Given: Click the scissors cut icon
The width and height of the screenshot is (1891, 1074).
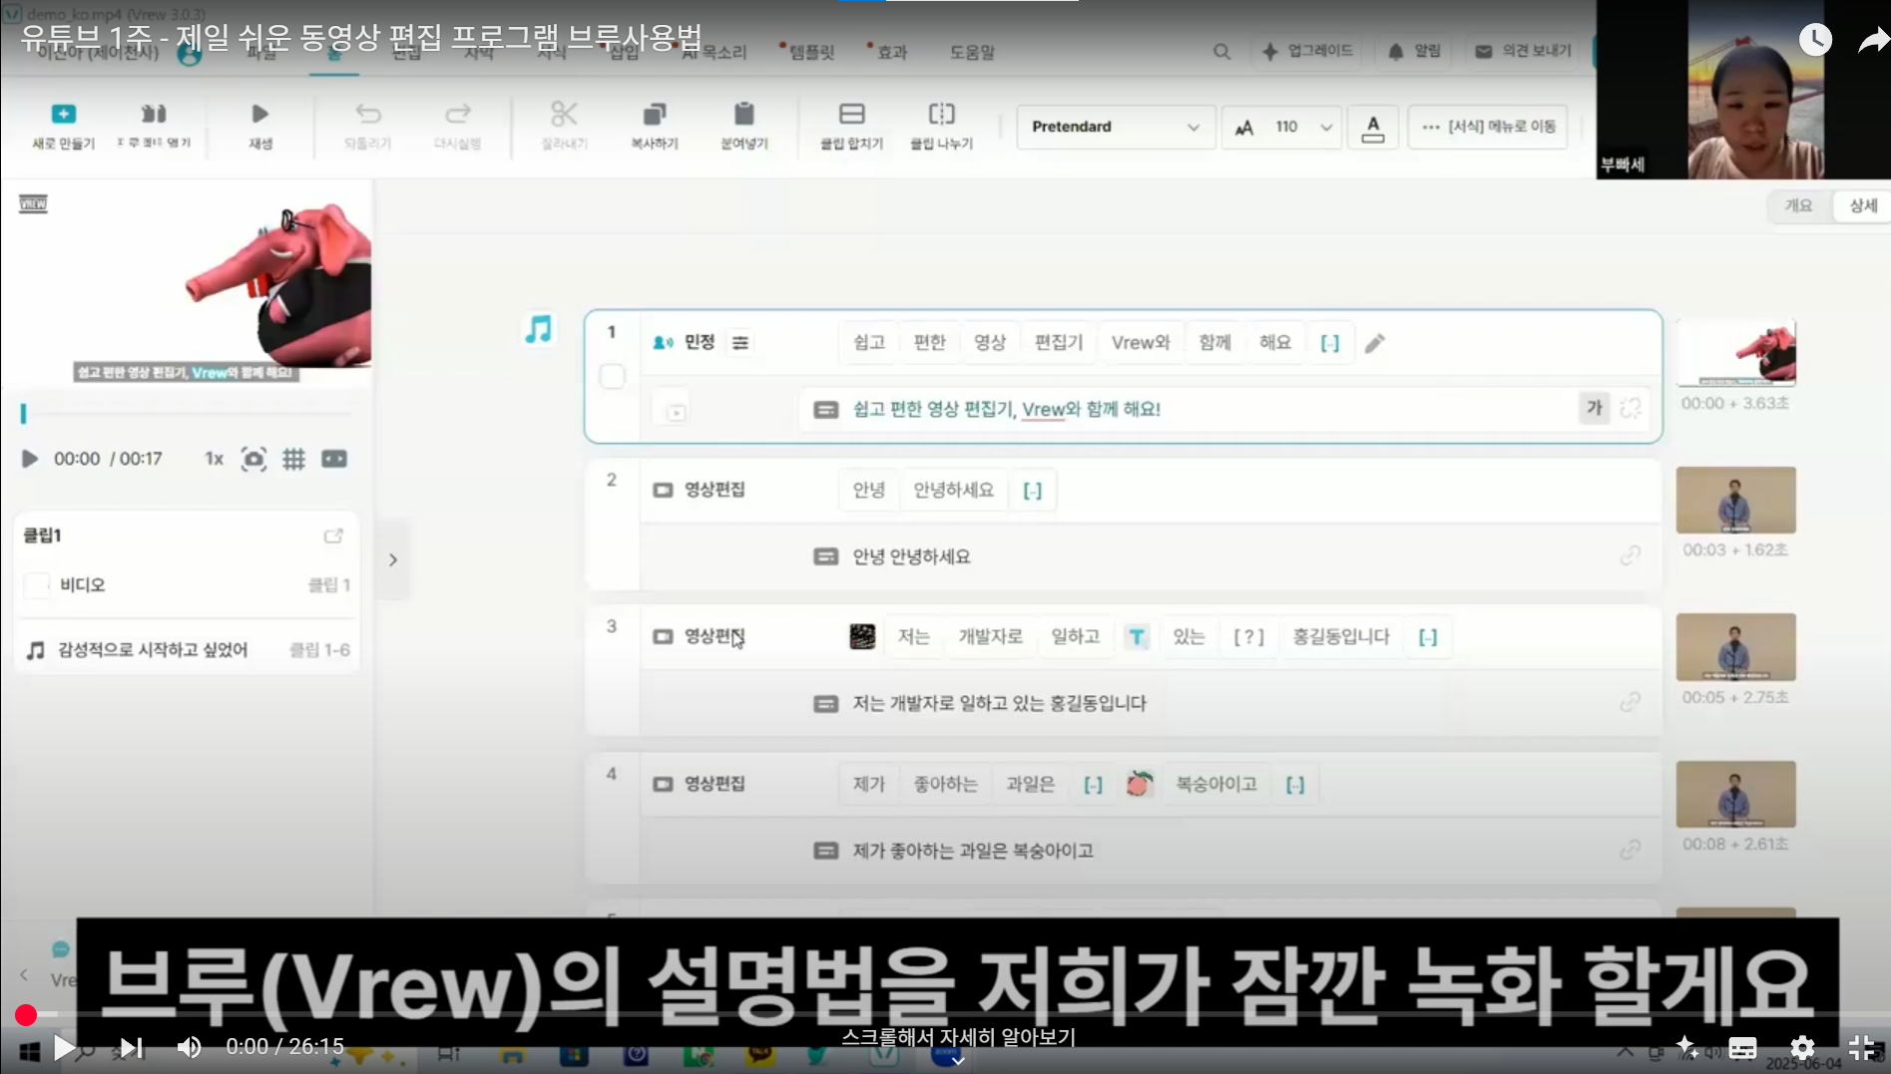Looking at the screenshot, I should pyautogui.click(x=564, y=114).
